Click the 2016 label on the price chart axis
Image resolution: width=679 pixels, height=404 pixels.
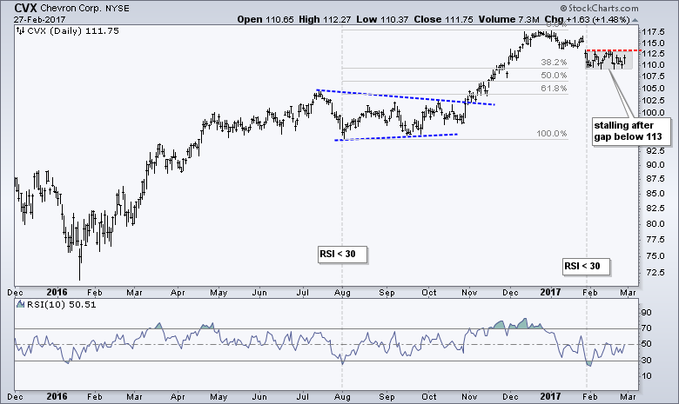click(x=57, y=293)
